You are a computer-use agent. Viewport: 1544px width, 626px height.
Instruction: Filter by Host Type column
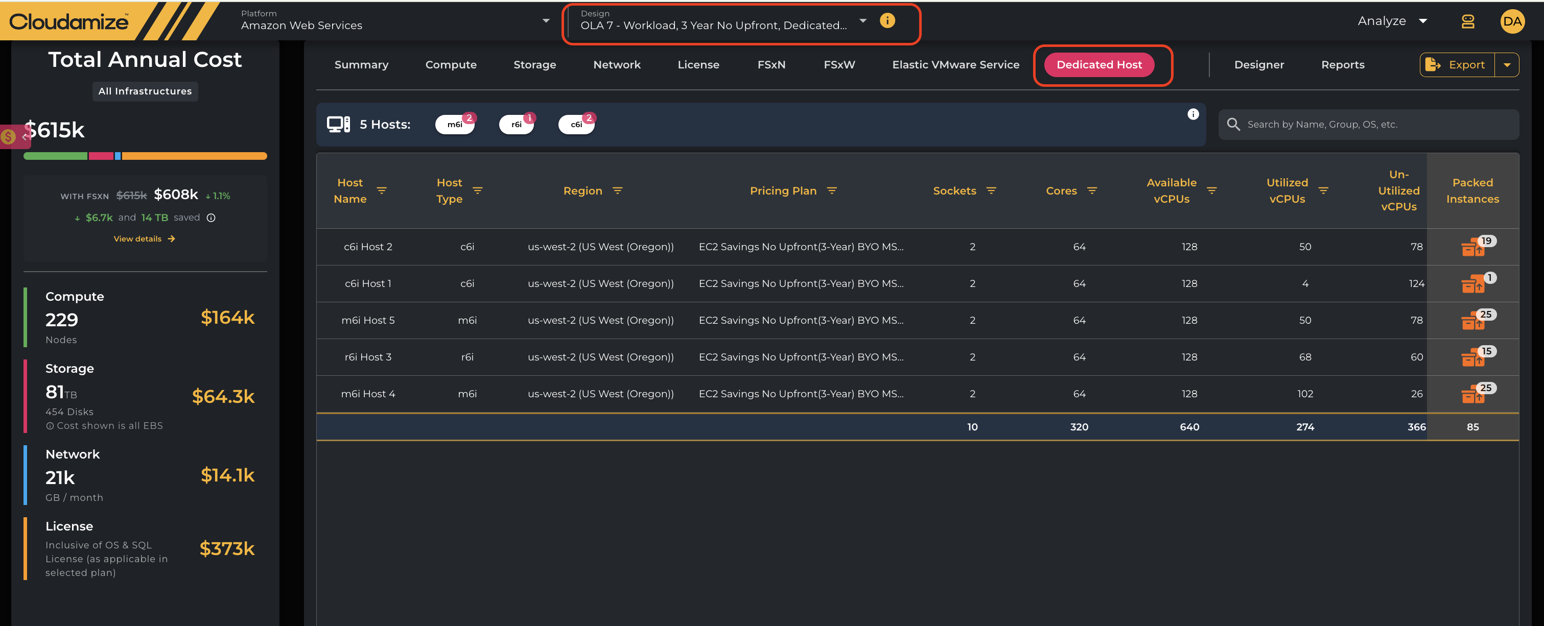coord(478,190)
